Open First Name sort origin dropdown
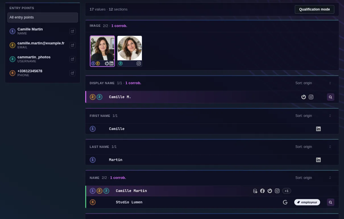Screen dimensions: 344x219 coord(313,116)
